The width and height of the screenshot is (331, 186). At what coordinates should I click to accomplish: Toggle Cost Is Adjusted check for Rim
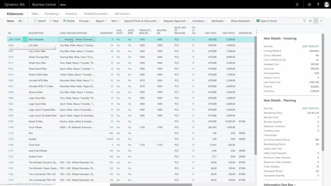(193, 133)
